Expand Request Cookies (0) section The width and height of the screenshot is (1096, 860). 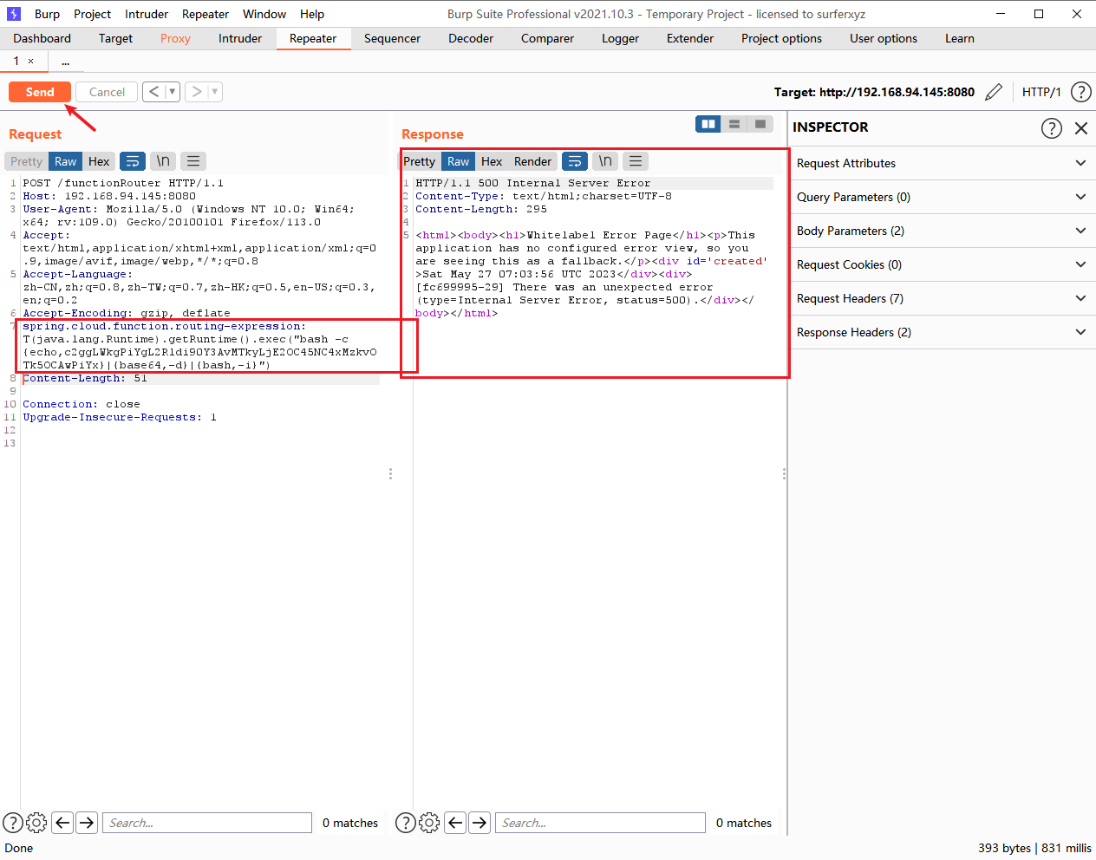(942, 264)
